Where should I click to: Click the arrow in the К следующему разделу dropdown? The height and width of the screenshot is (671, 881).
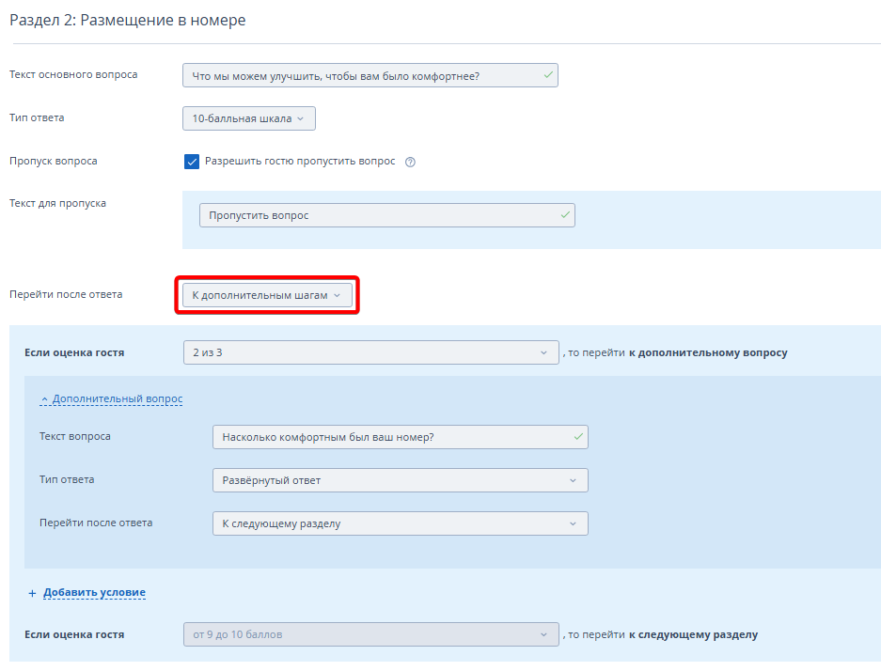573,523
